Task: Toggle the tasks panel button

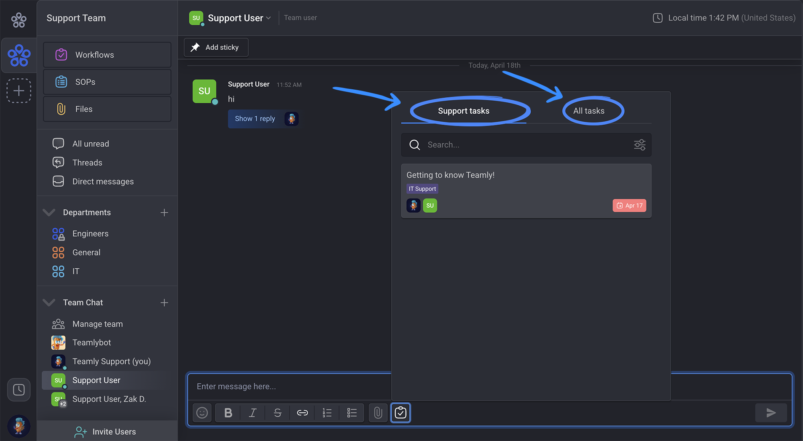Action: [400, 413]
